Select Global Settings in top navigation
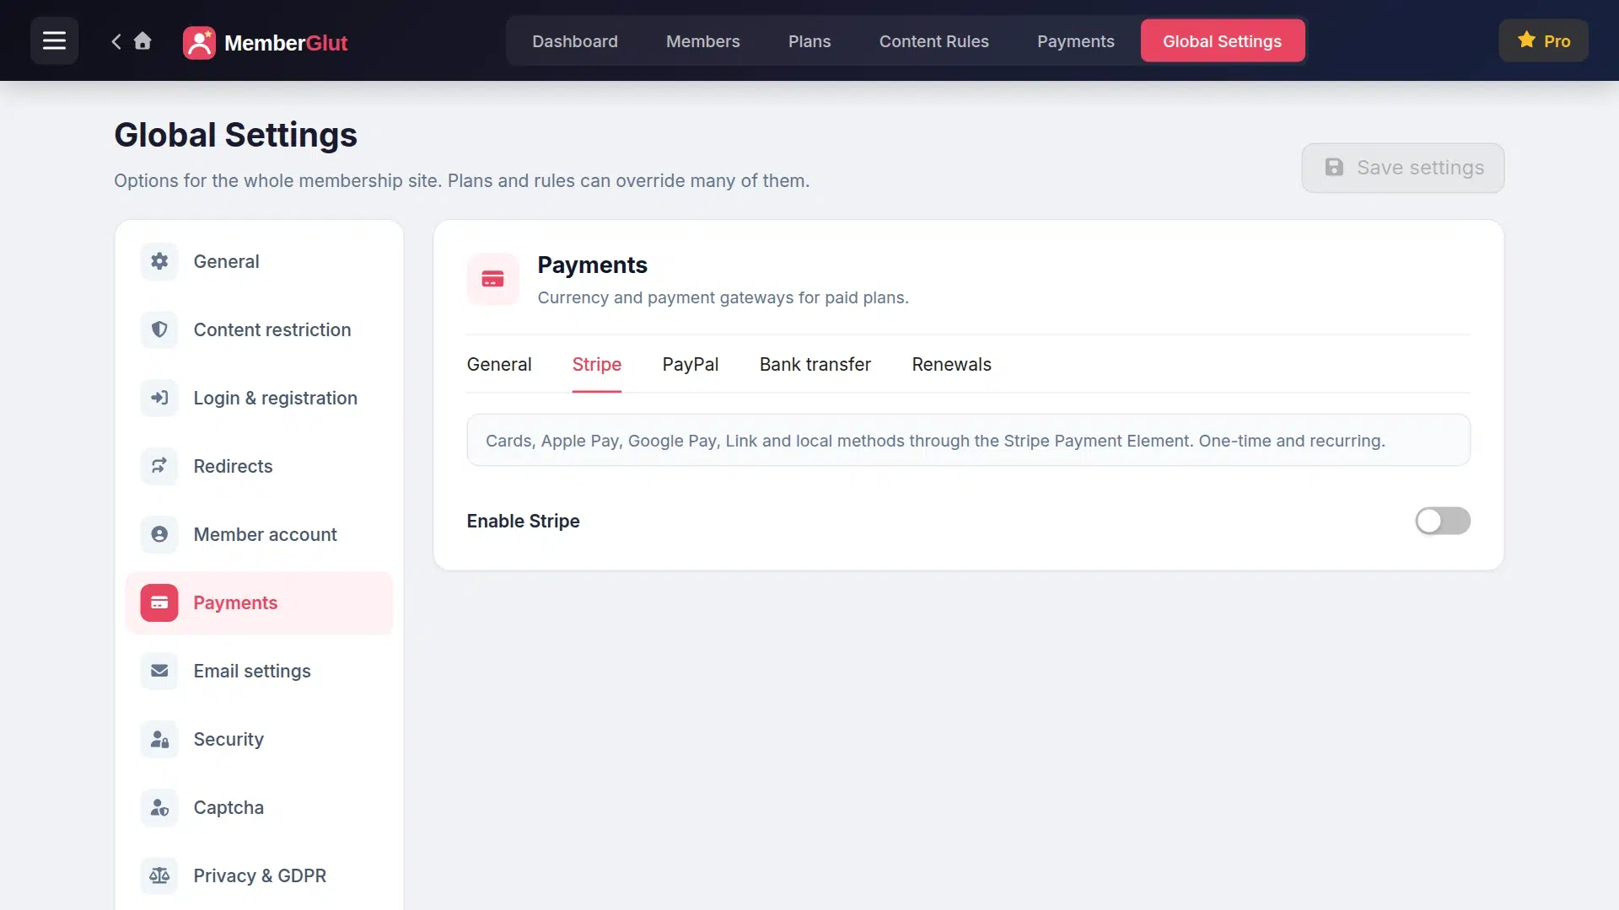The width and height of the screenshot is (1619, 910). pyautogui.click(x=1223, y=41)
